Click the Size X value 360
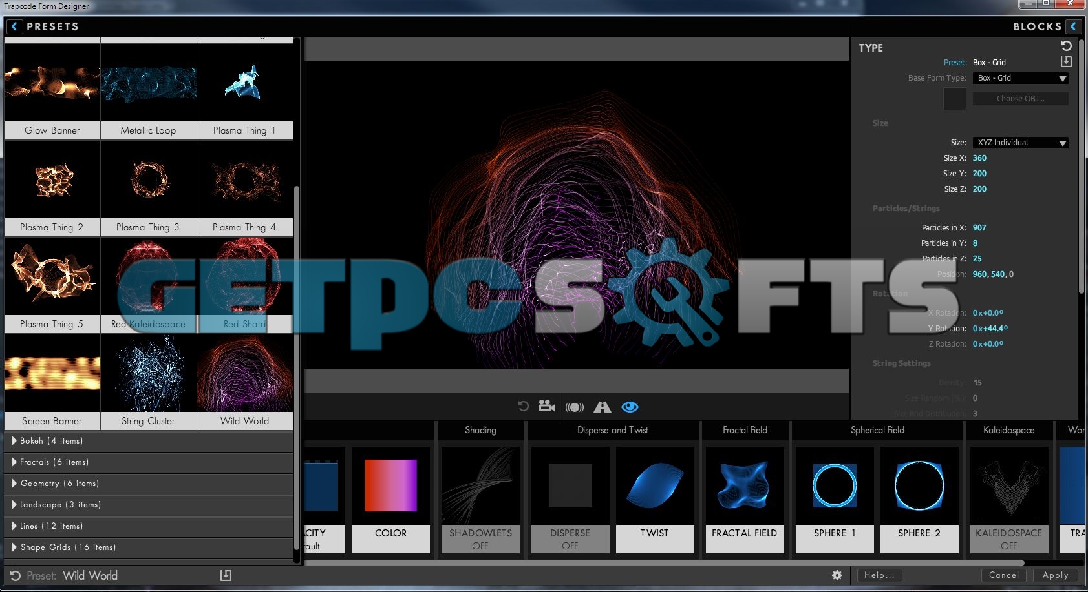This screenshot has width=1088, height=592. (979, 158)
